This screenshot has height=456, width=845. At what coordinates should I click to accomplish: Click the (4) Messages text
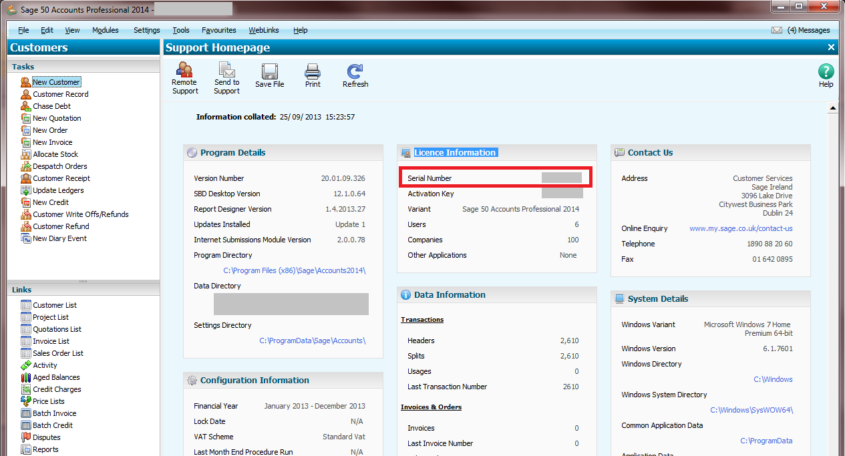tap(809, 30)
